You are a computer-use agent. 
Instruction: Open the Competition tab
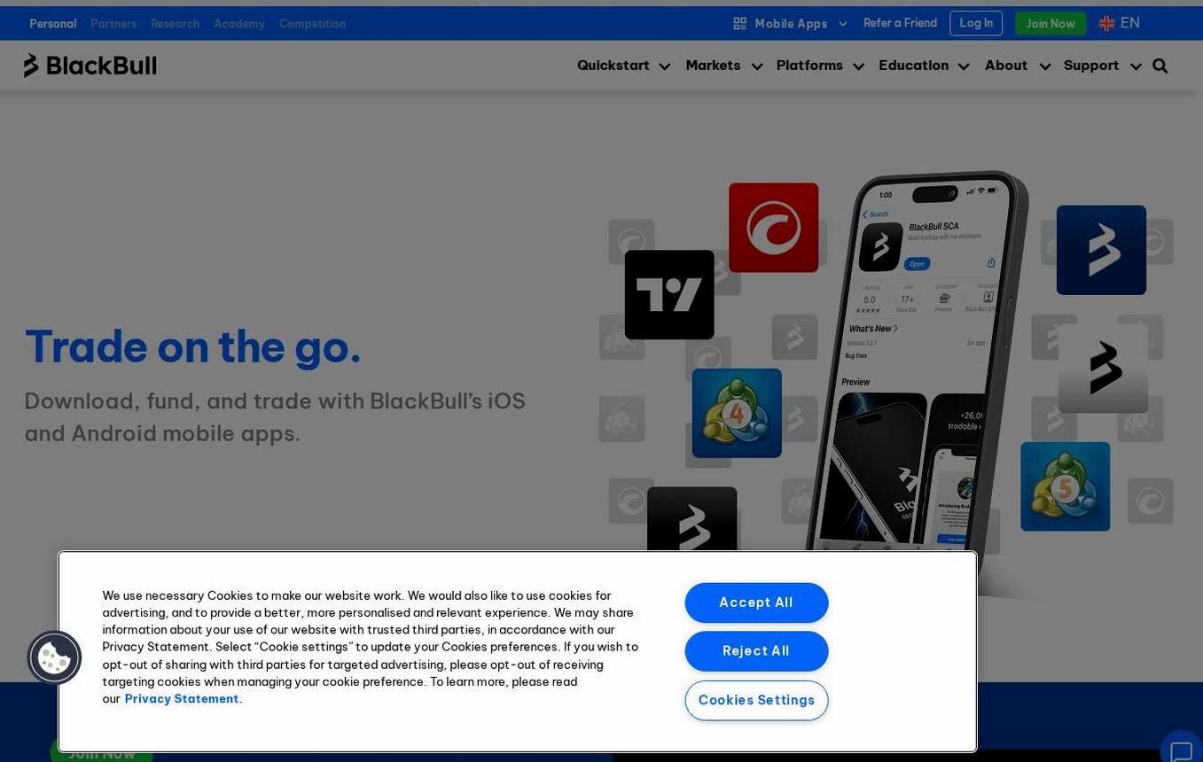click(x=312, y=24)
